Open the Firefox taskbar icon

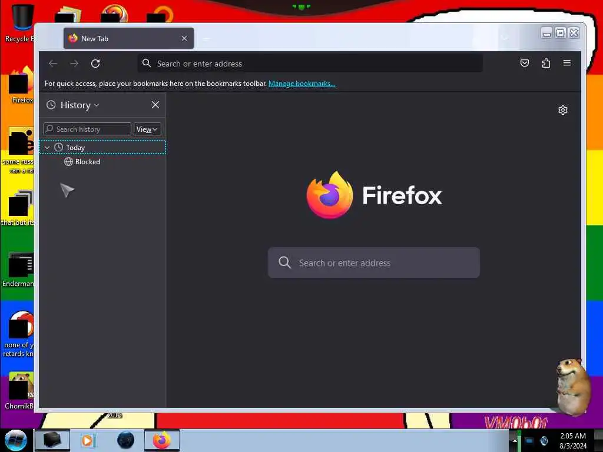[x=162, y=440]
